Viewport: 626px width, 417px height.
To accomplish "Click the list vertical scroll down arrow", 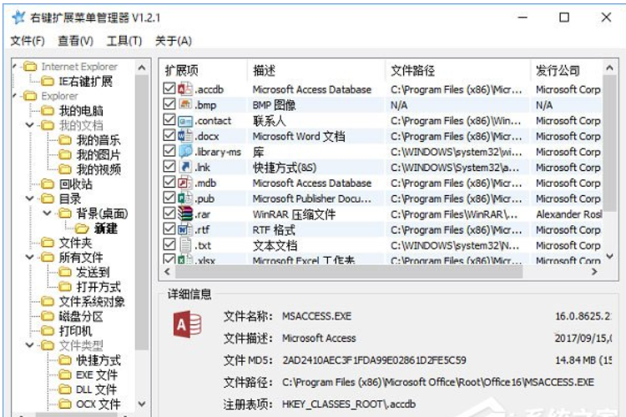I will coord(609,256).
